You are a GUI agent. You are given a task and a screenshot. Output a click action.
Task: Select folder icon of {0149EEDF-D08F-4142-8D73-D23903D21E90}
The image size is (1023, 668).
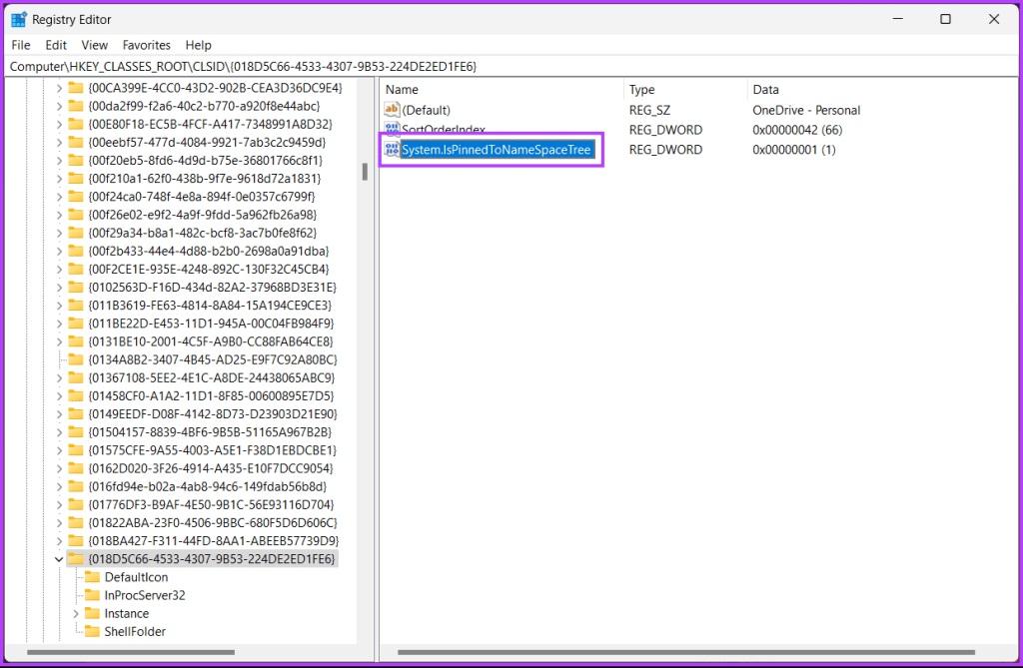(76, 413)
